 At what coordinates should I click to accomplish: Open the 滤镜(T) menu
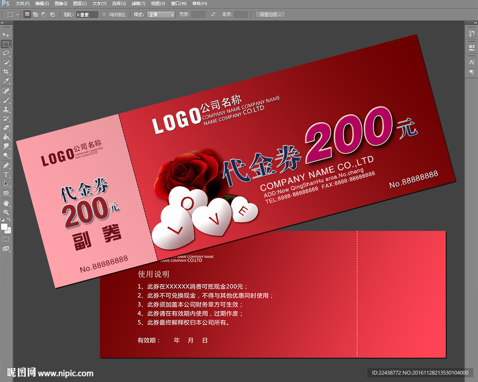pyautogui.click(x=138, y=4)
